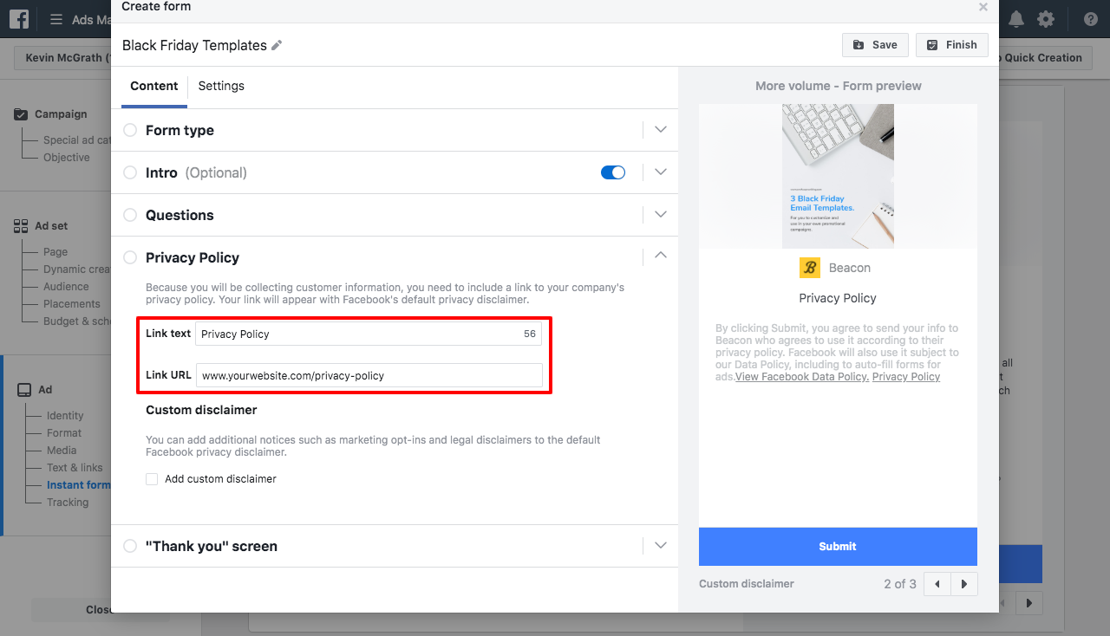Check the Add custom disclaimer box
Image resolution: width=1110 pixels, height=636 pixels.
[152, 478]
